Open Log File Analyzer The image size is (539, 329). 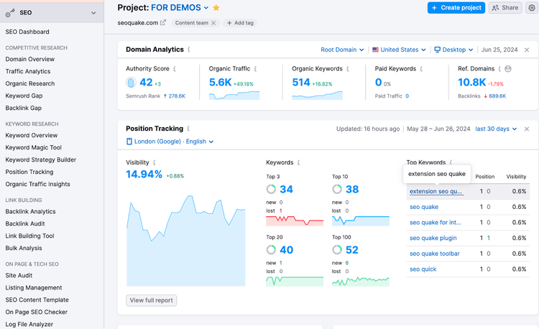coord(29,324)
